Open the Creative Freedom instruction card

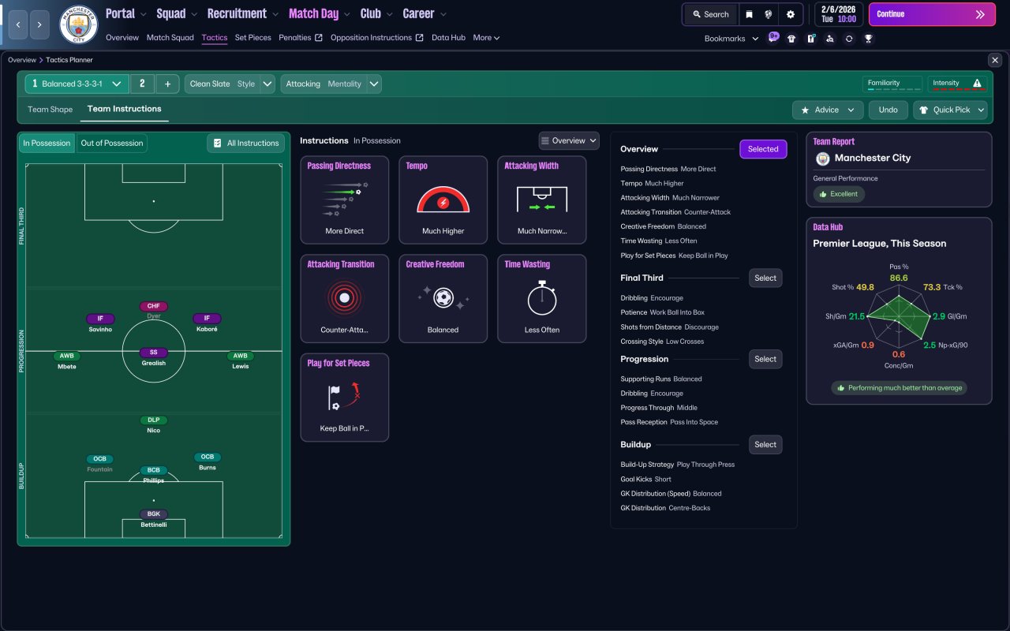click(443, 298)
